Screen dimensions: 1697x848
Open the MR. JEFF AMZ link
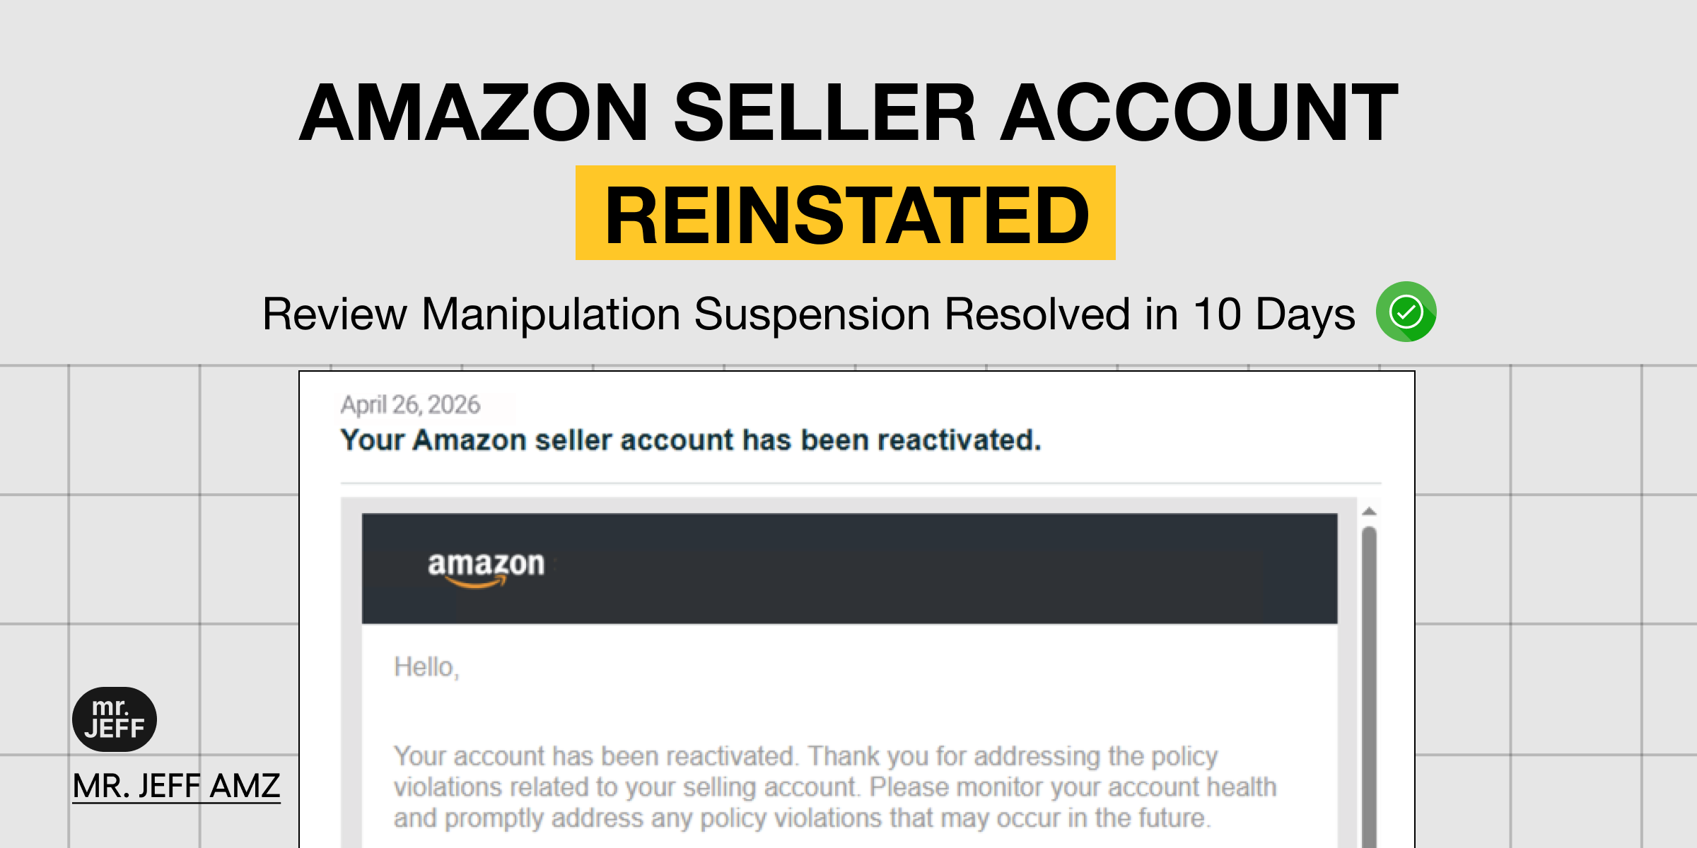tap(176, 786)
